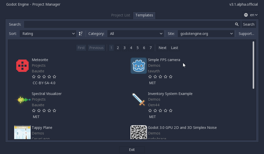Click the Support... button
Viewport: 264px width, 154px height.
click(x=246, y=34)
